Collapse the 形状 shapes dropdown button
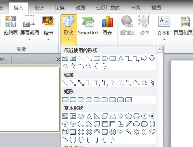 (x=69, y=30)
